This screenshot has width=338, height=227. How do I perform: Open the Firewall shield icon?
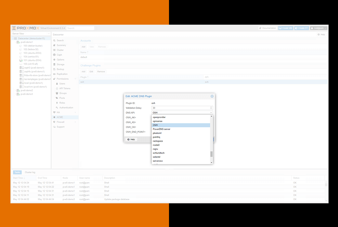[x=54, y=122]
